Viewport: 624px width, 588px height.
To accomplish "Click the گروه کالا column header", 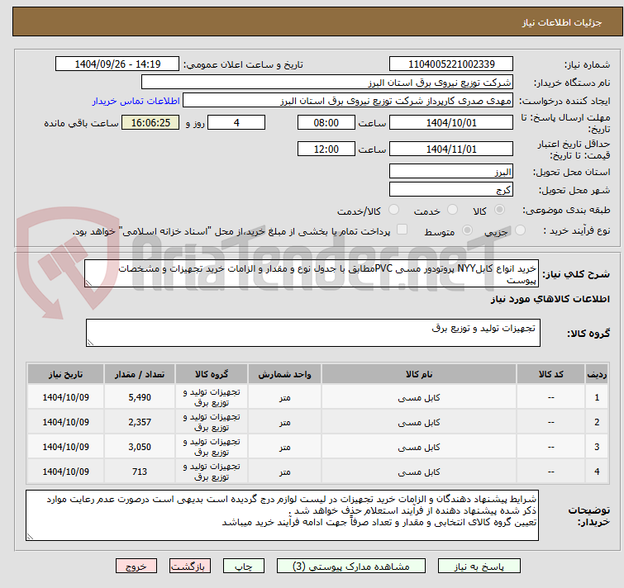I will (x=212, y=374).
